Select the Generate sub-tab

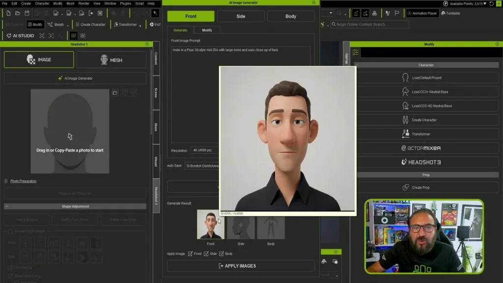tap(180, 30)
